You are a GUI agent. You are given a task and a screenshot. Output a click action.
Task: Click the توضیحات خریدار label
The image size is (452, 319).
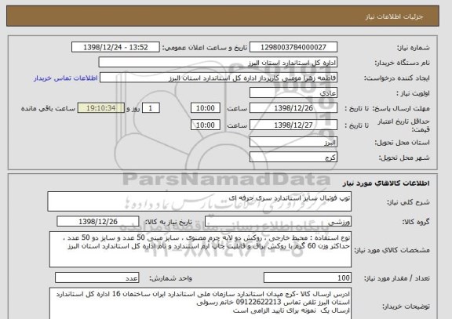coord(406,306)
